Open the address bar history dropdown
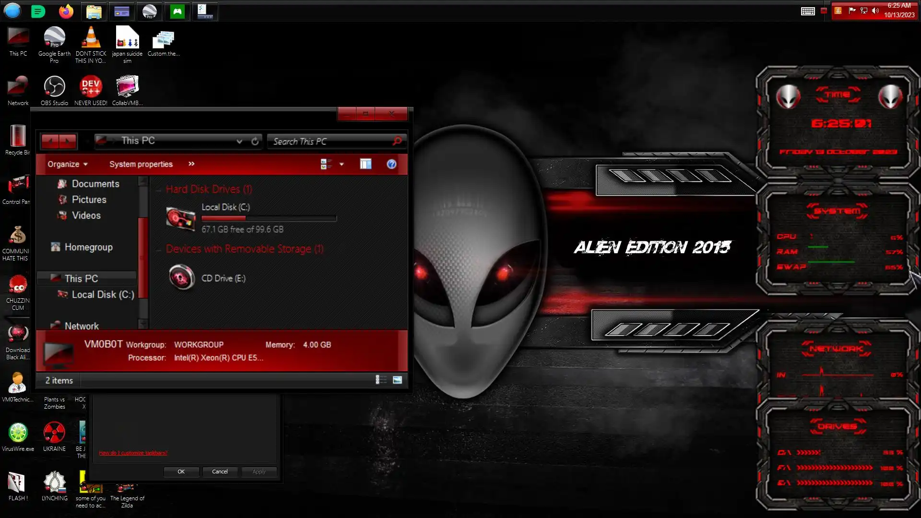This screenshot has height=518, width=921. (x=239, y=141)
